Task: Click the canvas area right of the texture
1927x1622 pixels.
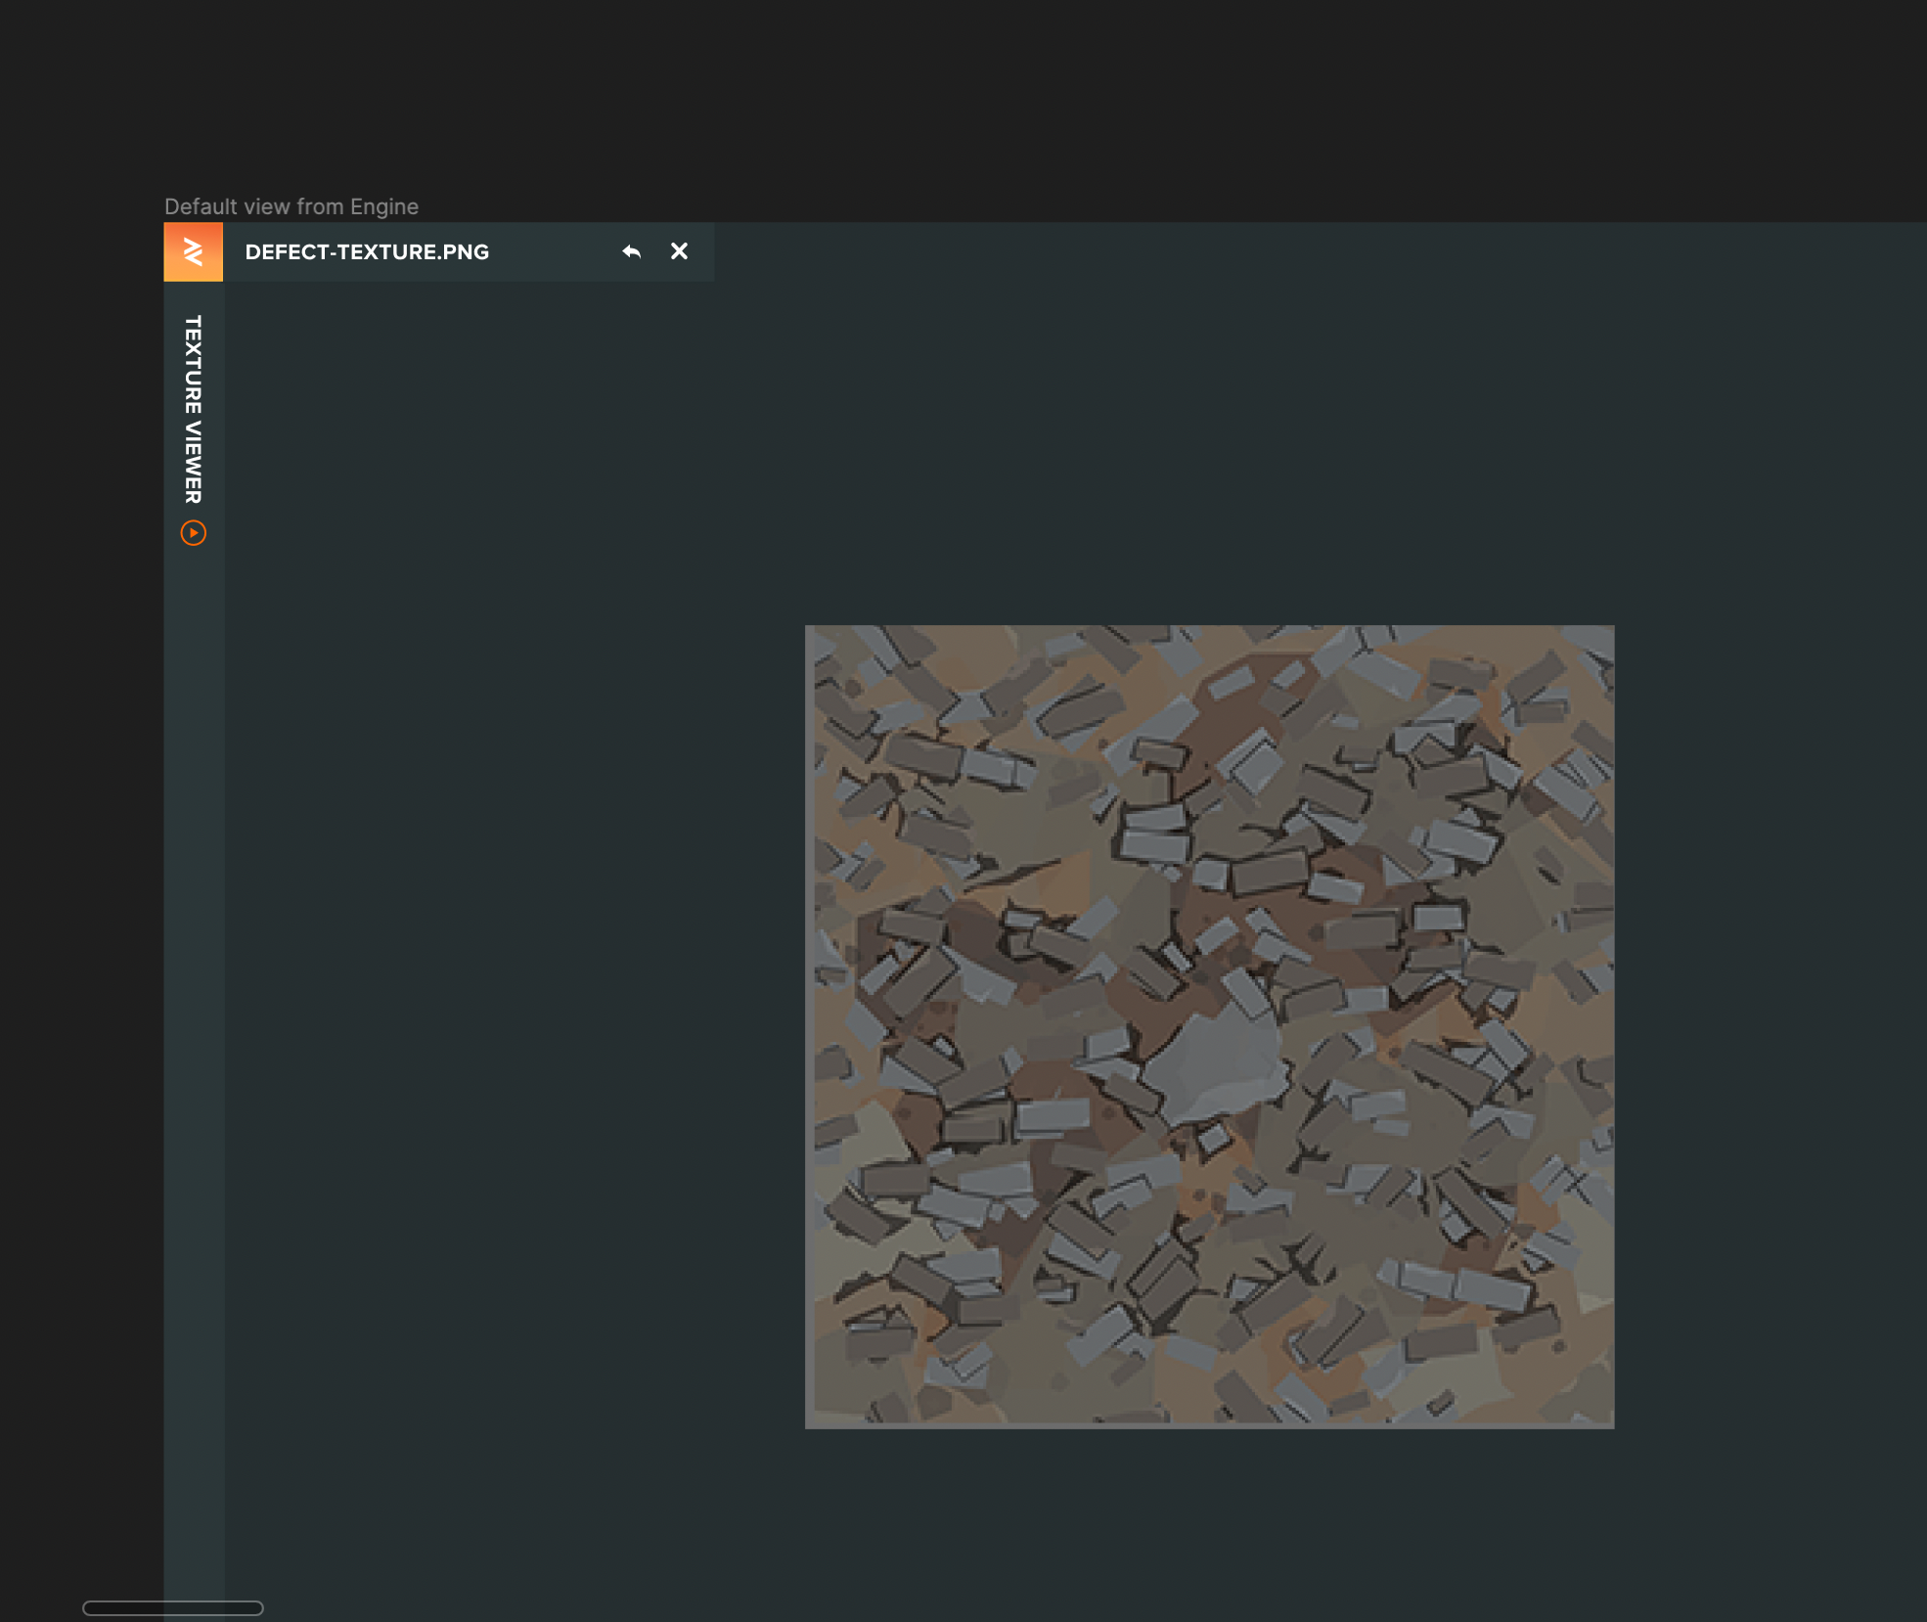Action: (x=1770, y=1027)
